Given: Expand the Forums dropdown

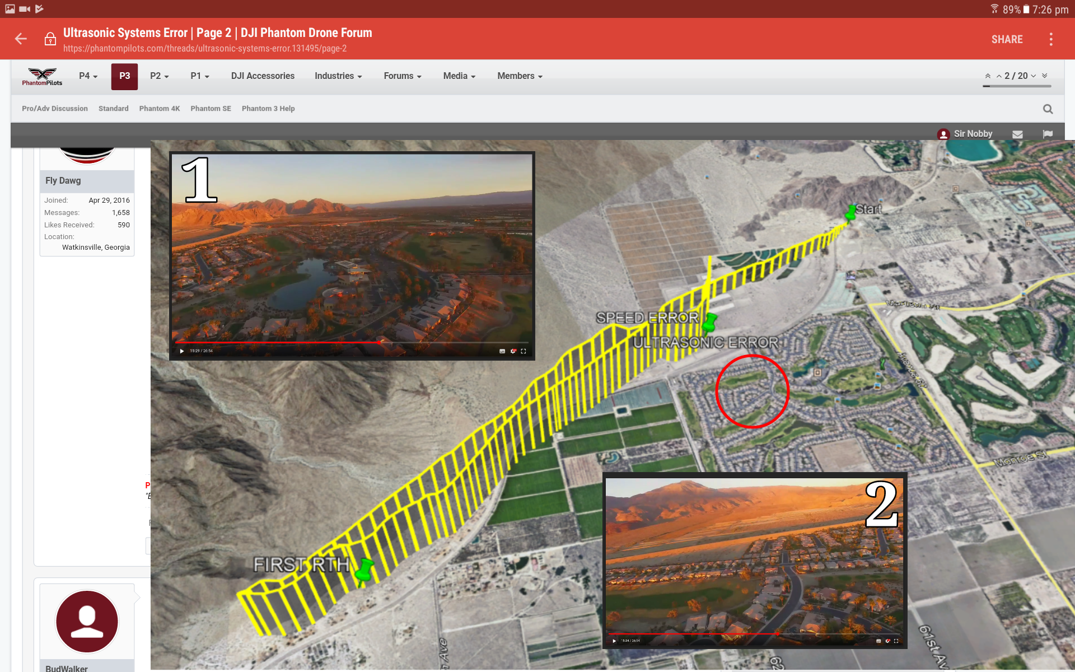Looking at the screenshot, I should tap(403, 76).
